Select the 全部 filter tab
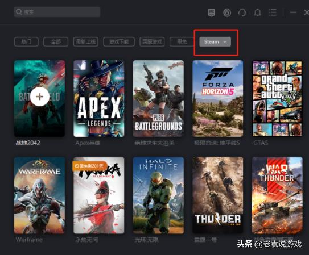This screenshot has width=309, height=255. click(56, 41)
